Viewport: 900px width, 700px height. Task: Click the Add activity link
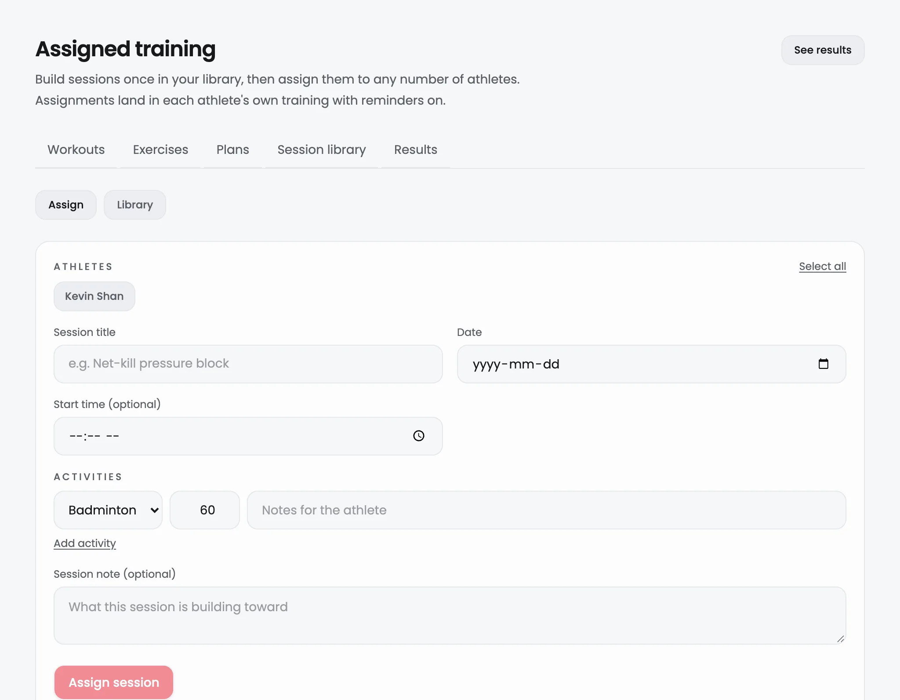click(85, 543)
